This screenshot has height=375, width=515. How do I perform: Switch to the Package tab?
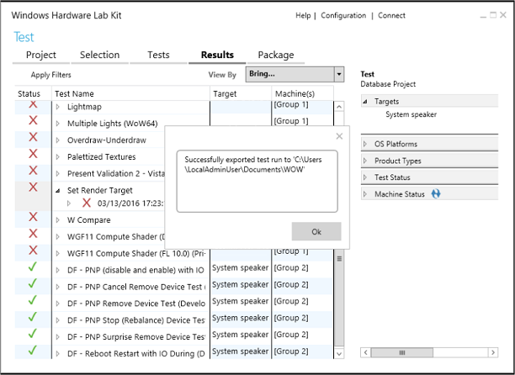pyautogui.click(x=276, y=55)
